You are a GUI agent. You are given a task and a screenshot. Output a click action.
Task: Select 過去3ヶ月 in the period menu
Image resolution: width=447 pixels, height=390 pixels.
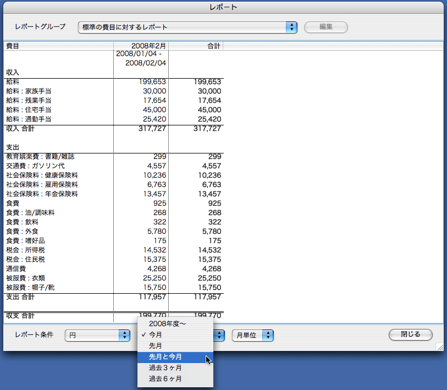point(175,368)
